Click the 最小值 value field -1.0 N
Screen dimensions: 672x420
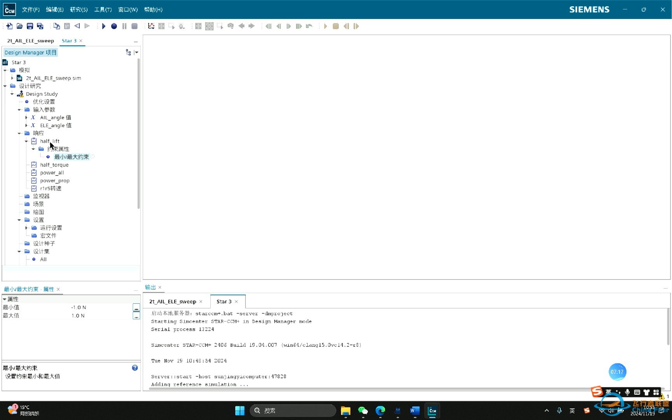tap(101, 307)
